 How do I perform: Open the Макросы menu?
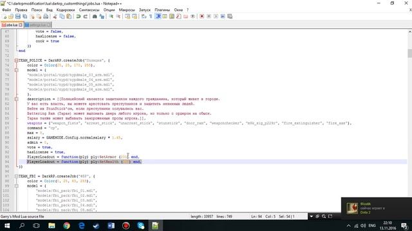[127, 10]
